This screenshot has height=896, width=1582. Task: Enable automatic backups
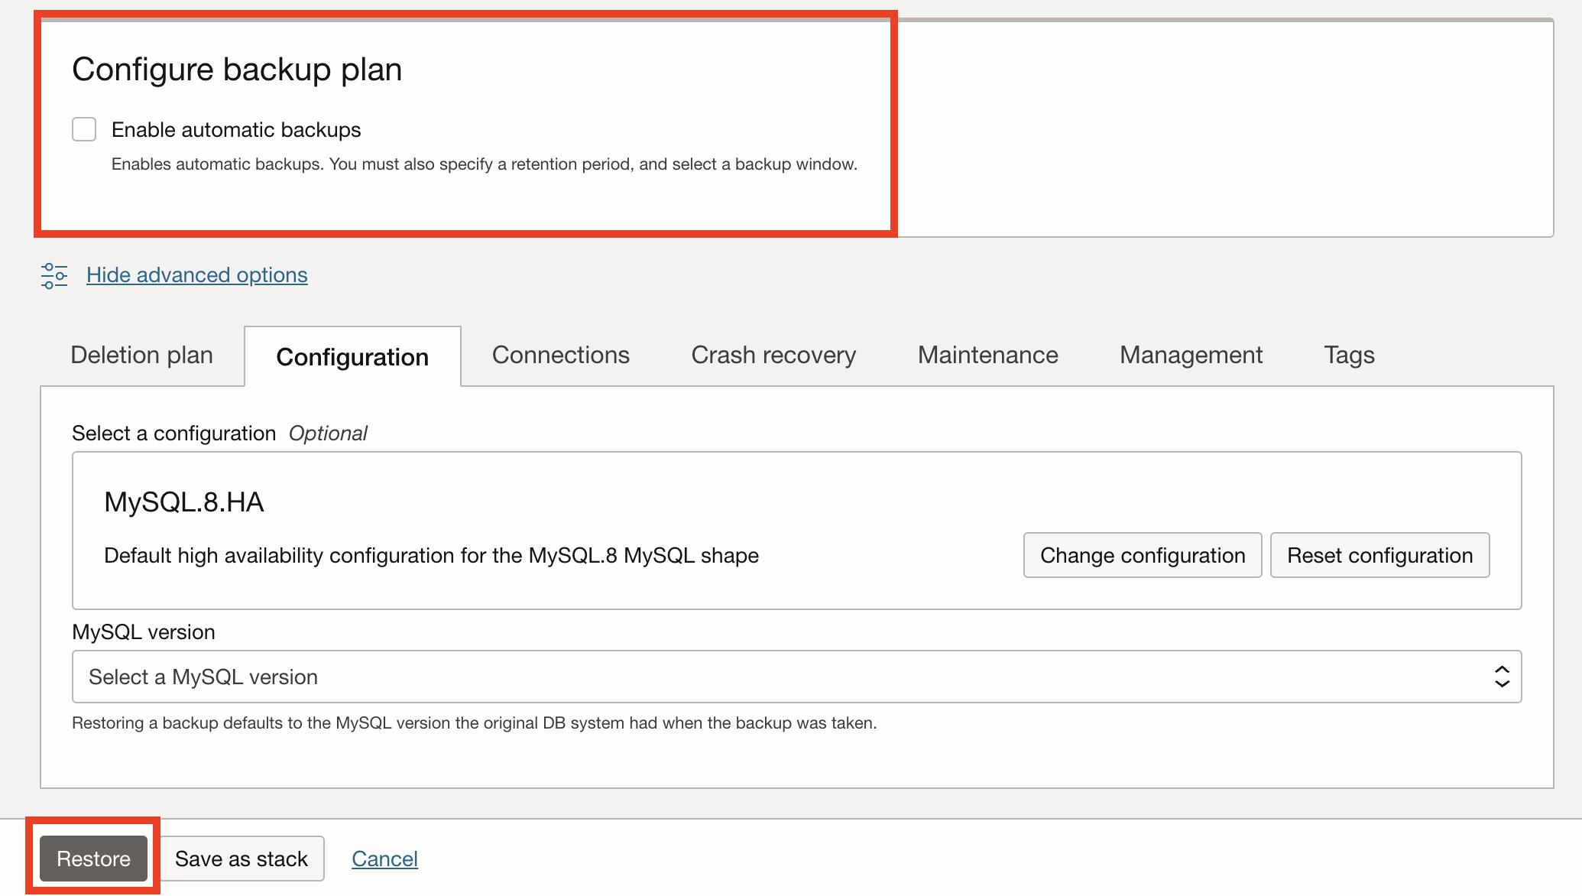point(84,129)
